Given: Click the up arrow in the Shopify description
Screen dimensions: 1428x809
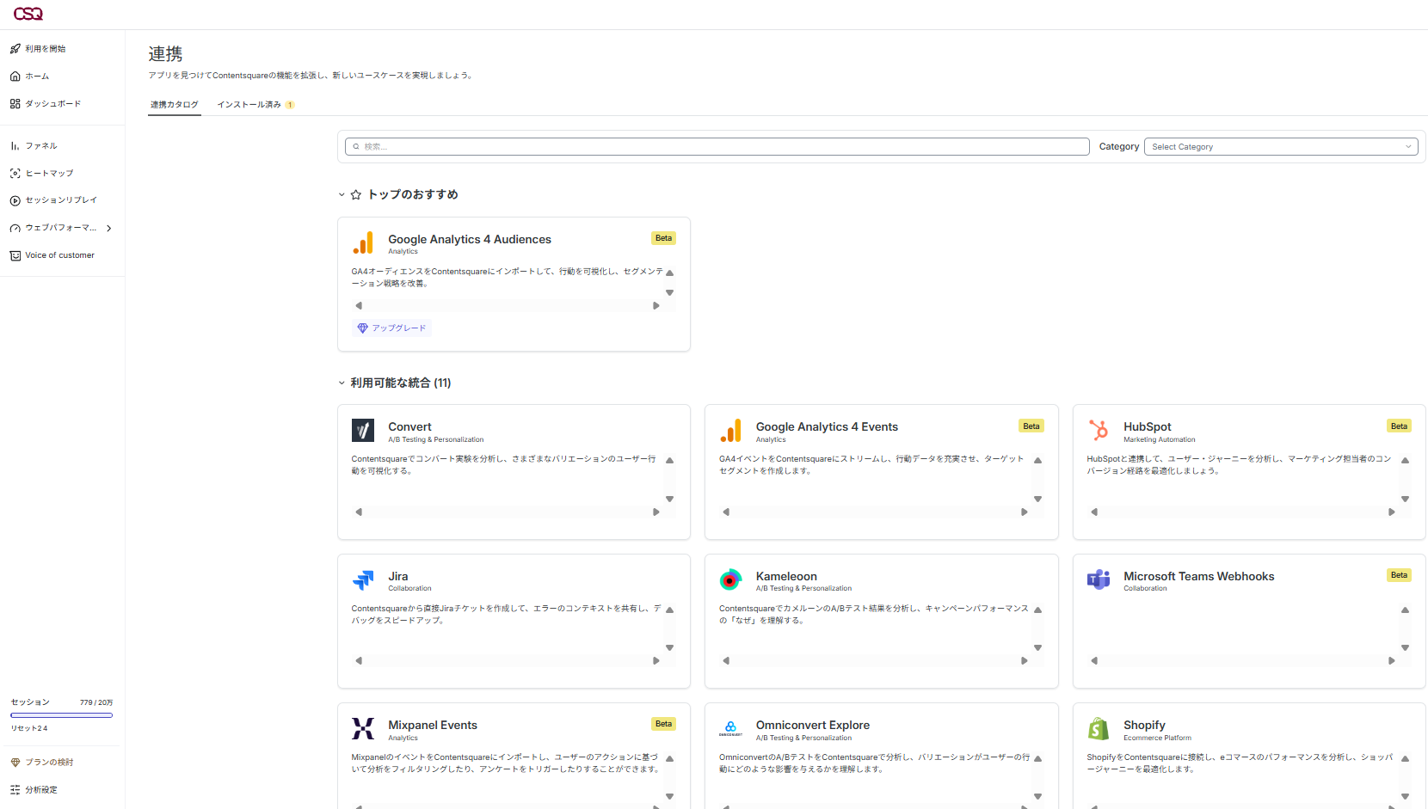Looking at the screenshot, I should (1405, 759).
